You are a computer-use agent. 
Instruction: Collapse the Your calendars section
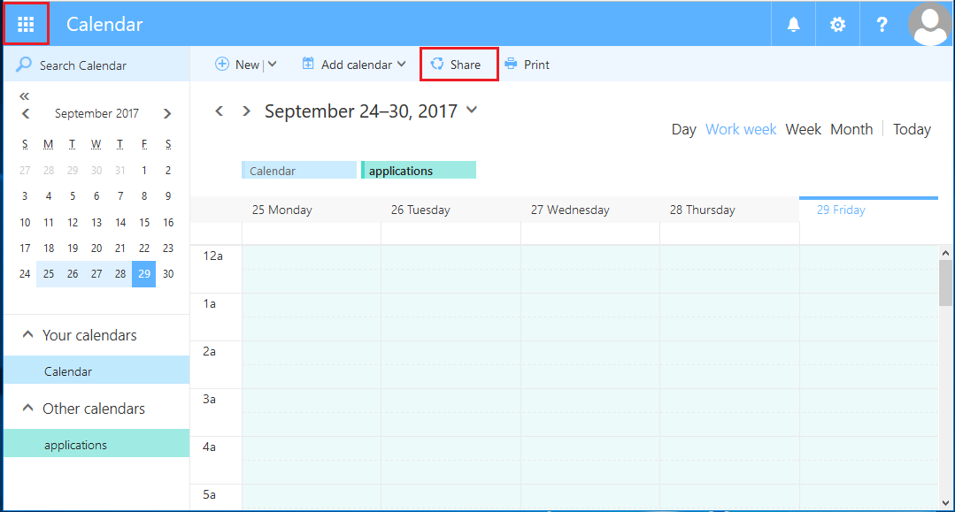[27, 334]
